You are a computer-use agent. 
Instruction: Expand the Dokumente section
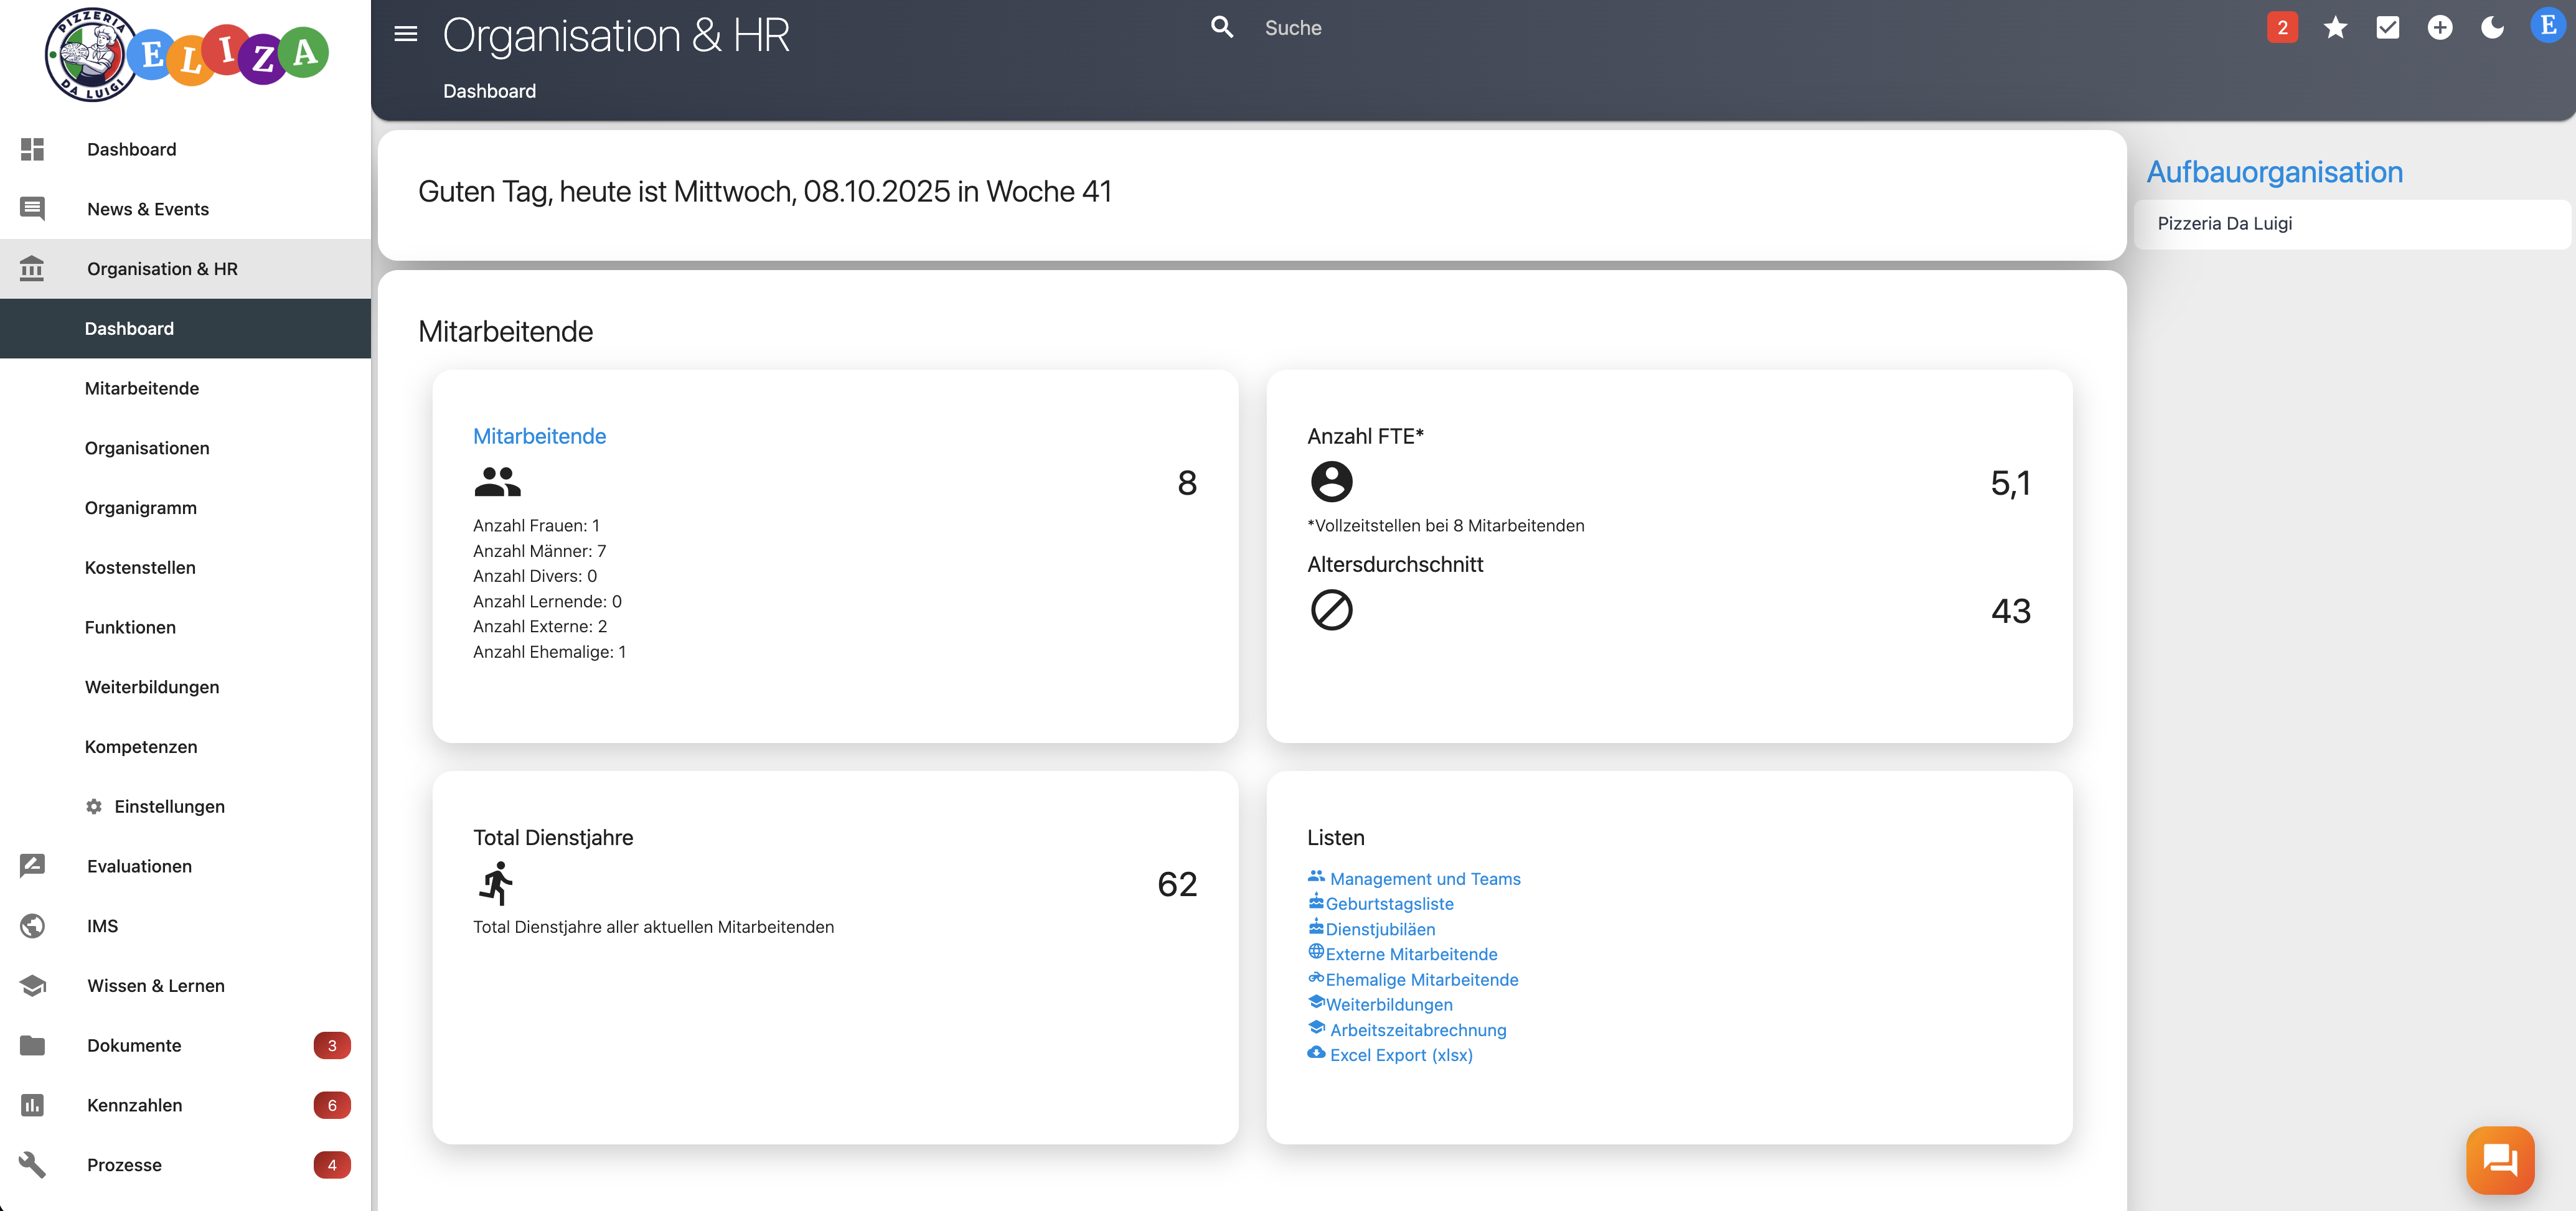[x=134, y=1045]
